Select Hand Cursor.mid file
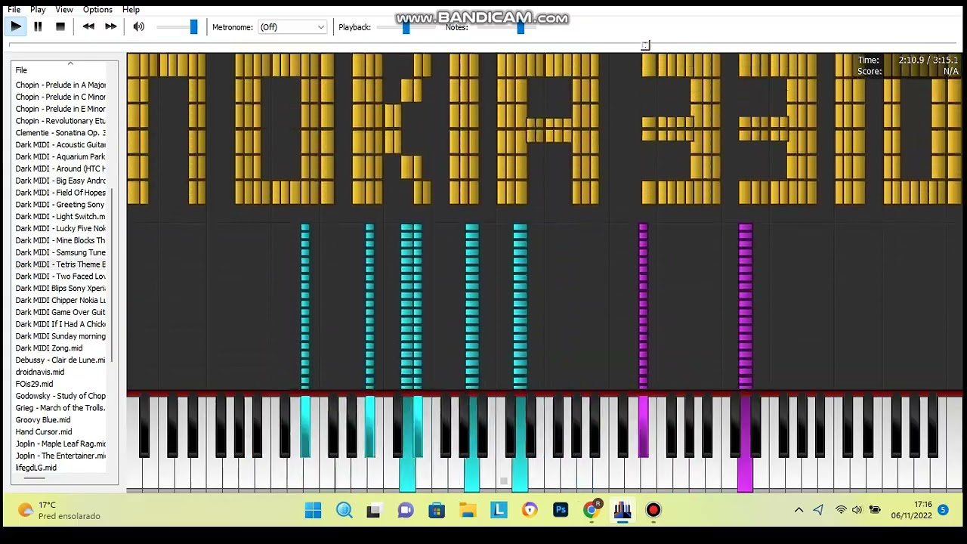Screen dimensions: 967x544 [x=44, y=432]
